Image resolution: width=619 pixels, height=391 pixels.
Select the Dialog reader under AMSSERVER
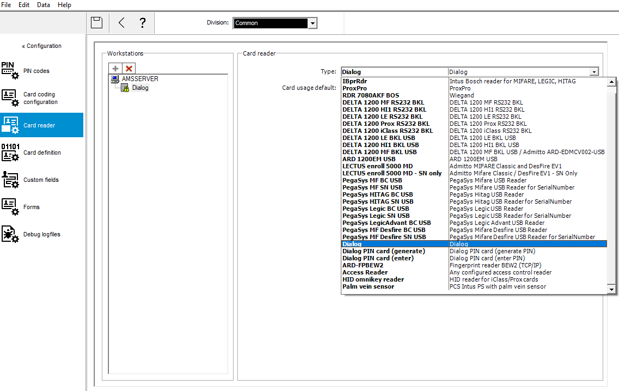(x=140, y=88)
